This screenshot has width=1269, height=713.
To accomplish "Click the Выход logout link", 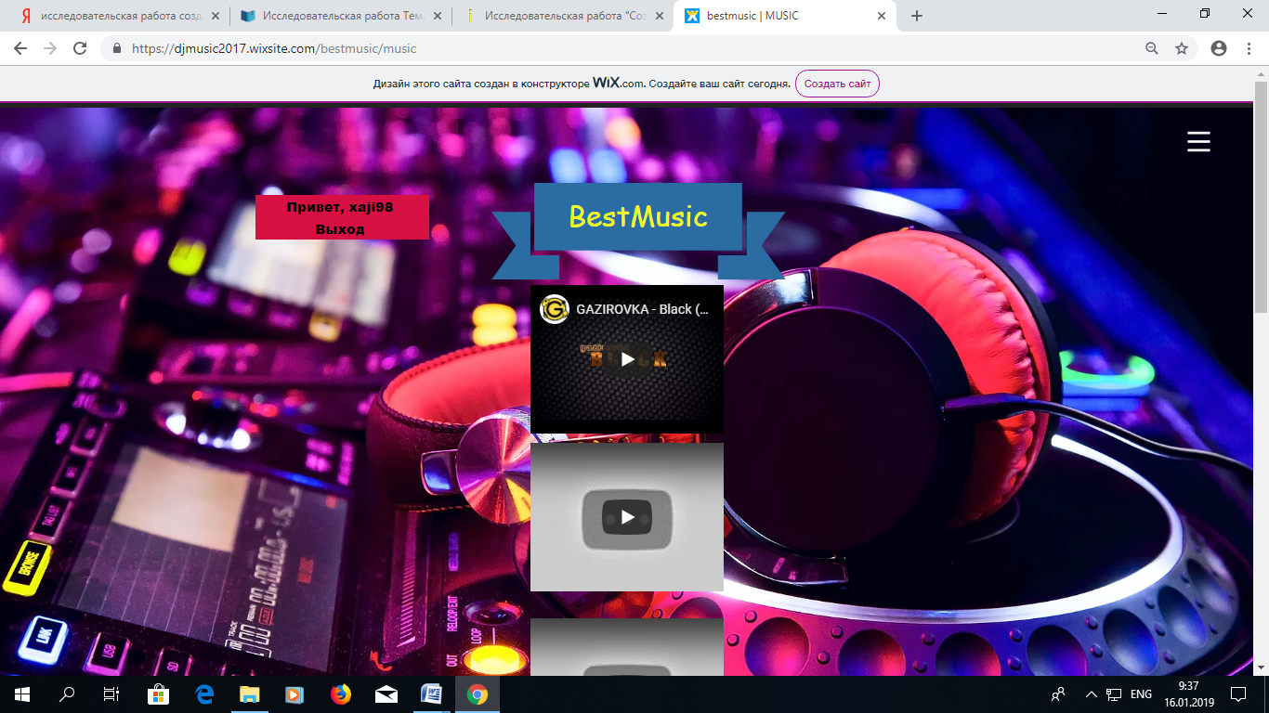I will 340,228.
